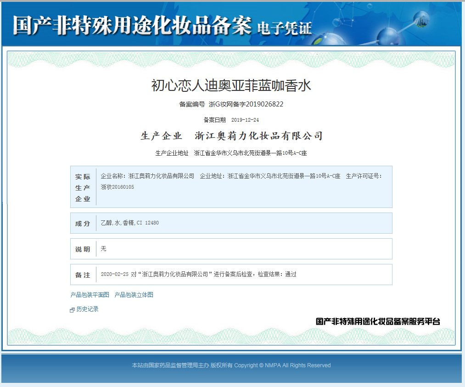Click the banner title 国产非特殊用途化妆品备案
This screenshot has width=465, height=387.
(132, 26)
